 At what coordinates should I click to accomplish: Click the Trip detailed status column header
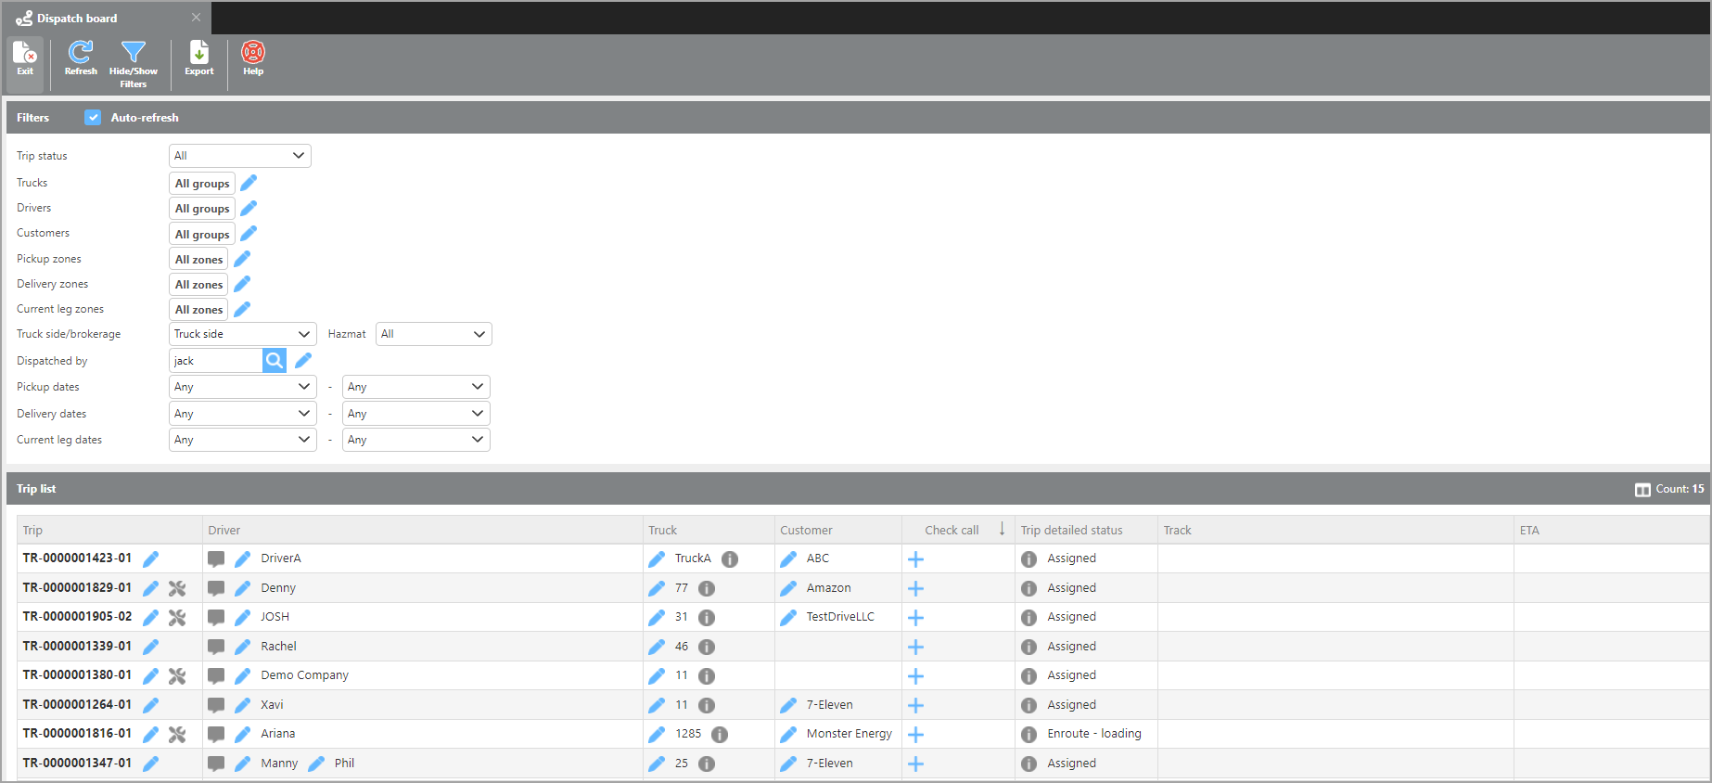[x=1071, y=531]
